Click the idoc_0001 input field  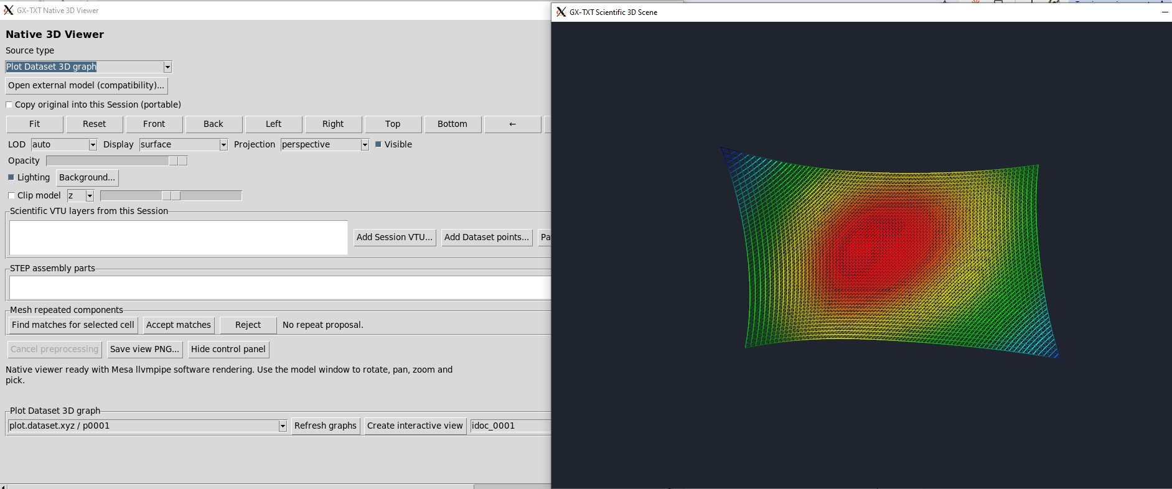tap(510, 426)
